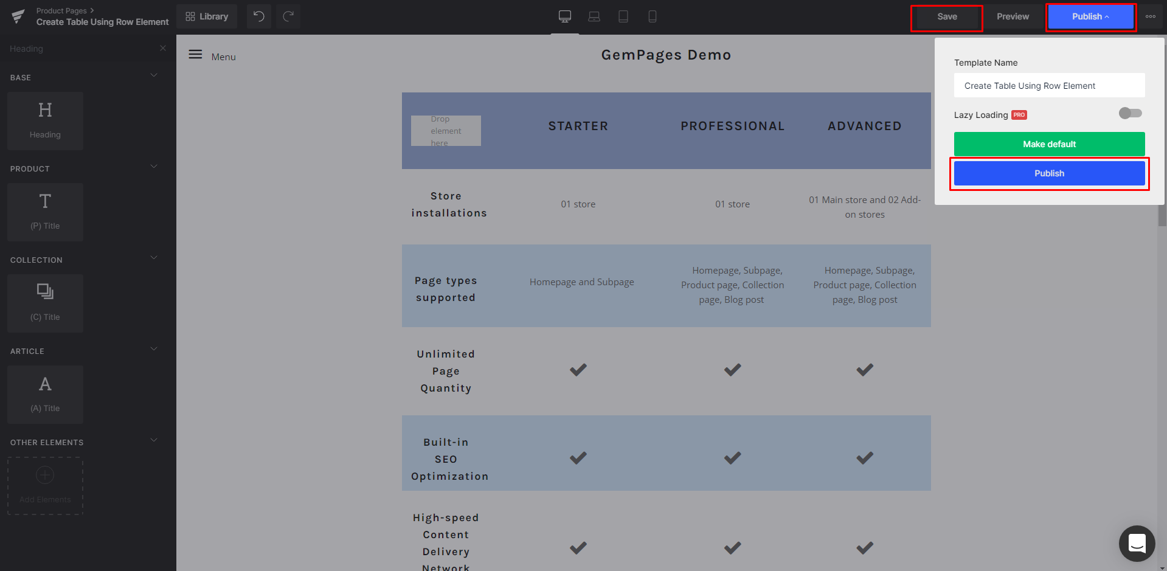Collapse the ARTICLE section
1167x571 pixels.
(x=154, y=349)
